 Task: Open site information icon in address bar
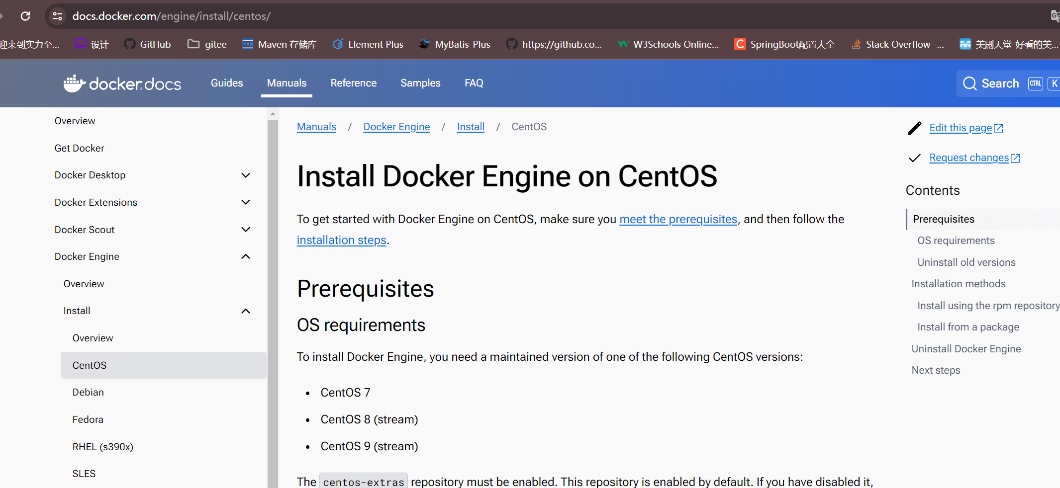point(58,16)
